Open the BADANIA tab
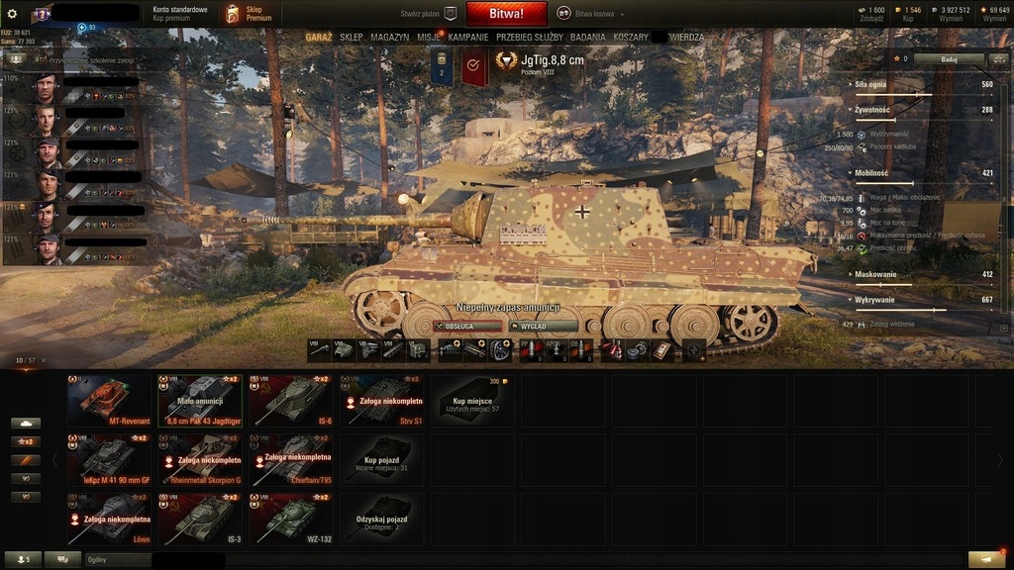 [x=588, y=38]
